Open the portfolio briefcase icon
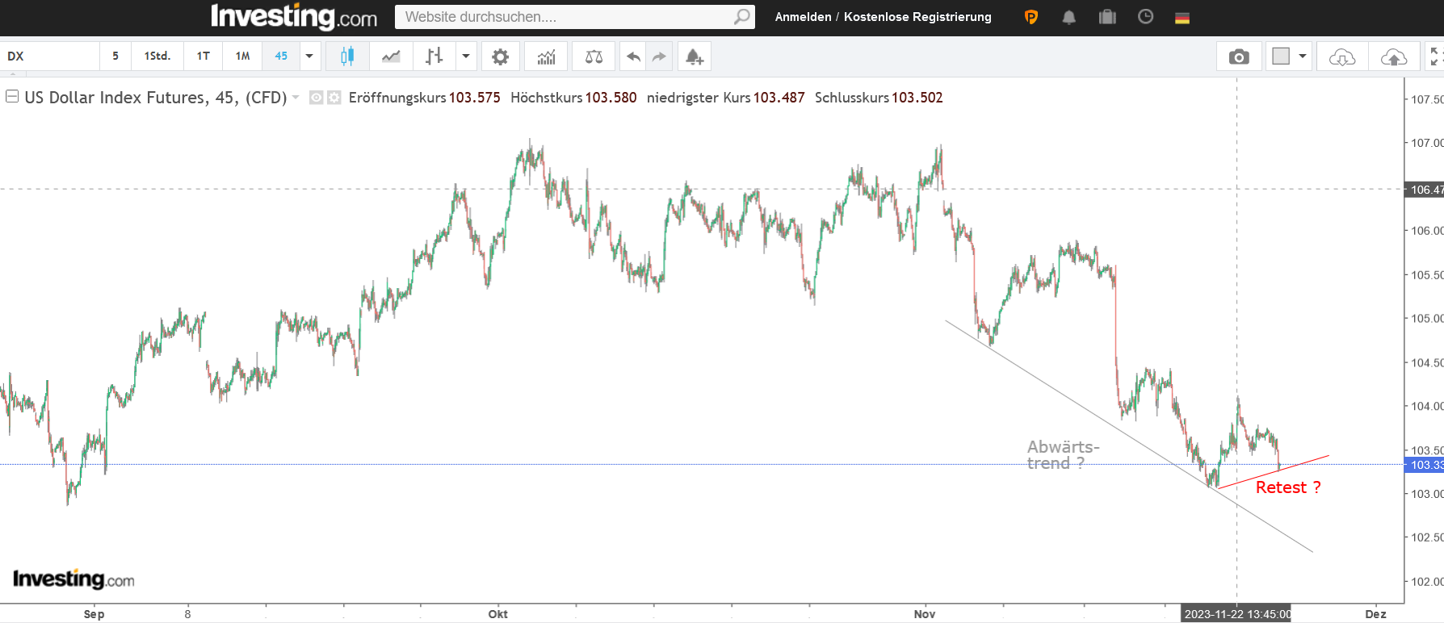The width and height of the screenshot is (1444, 623). [x=1107, y=17]
